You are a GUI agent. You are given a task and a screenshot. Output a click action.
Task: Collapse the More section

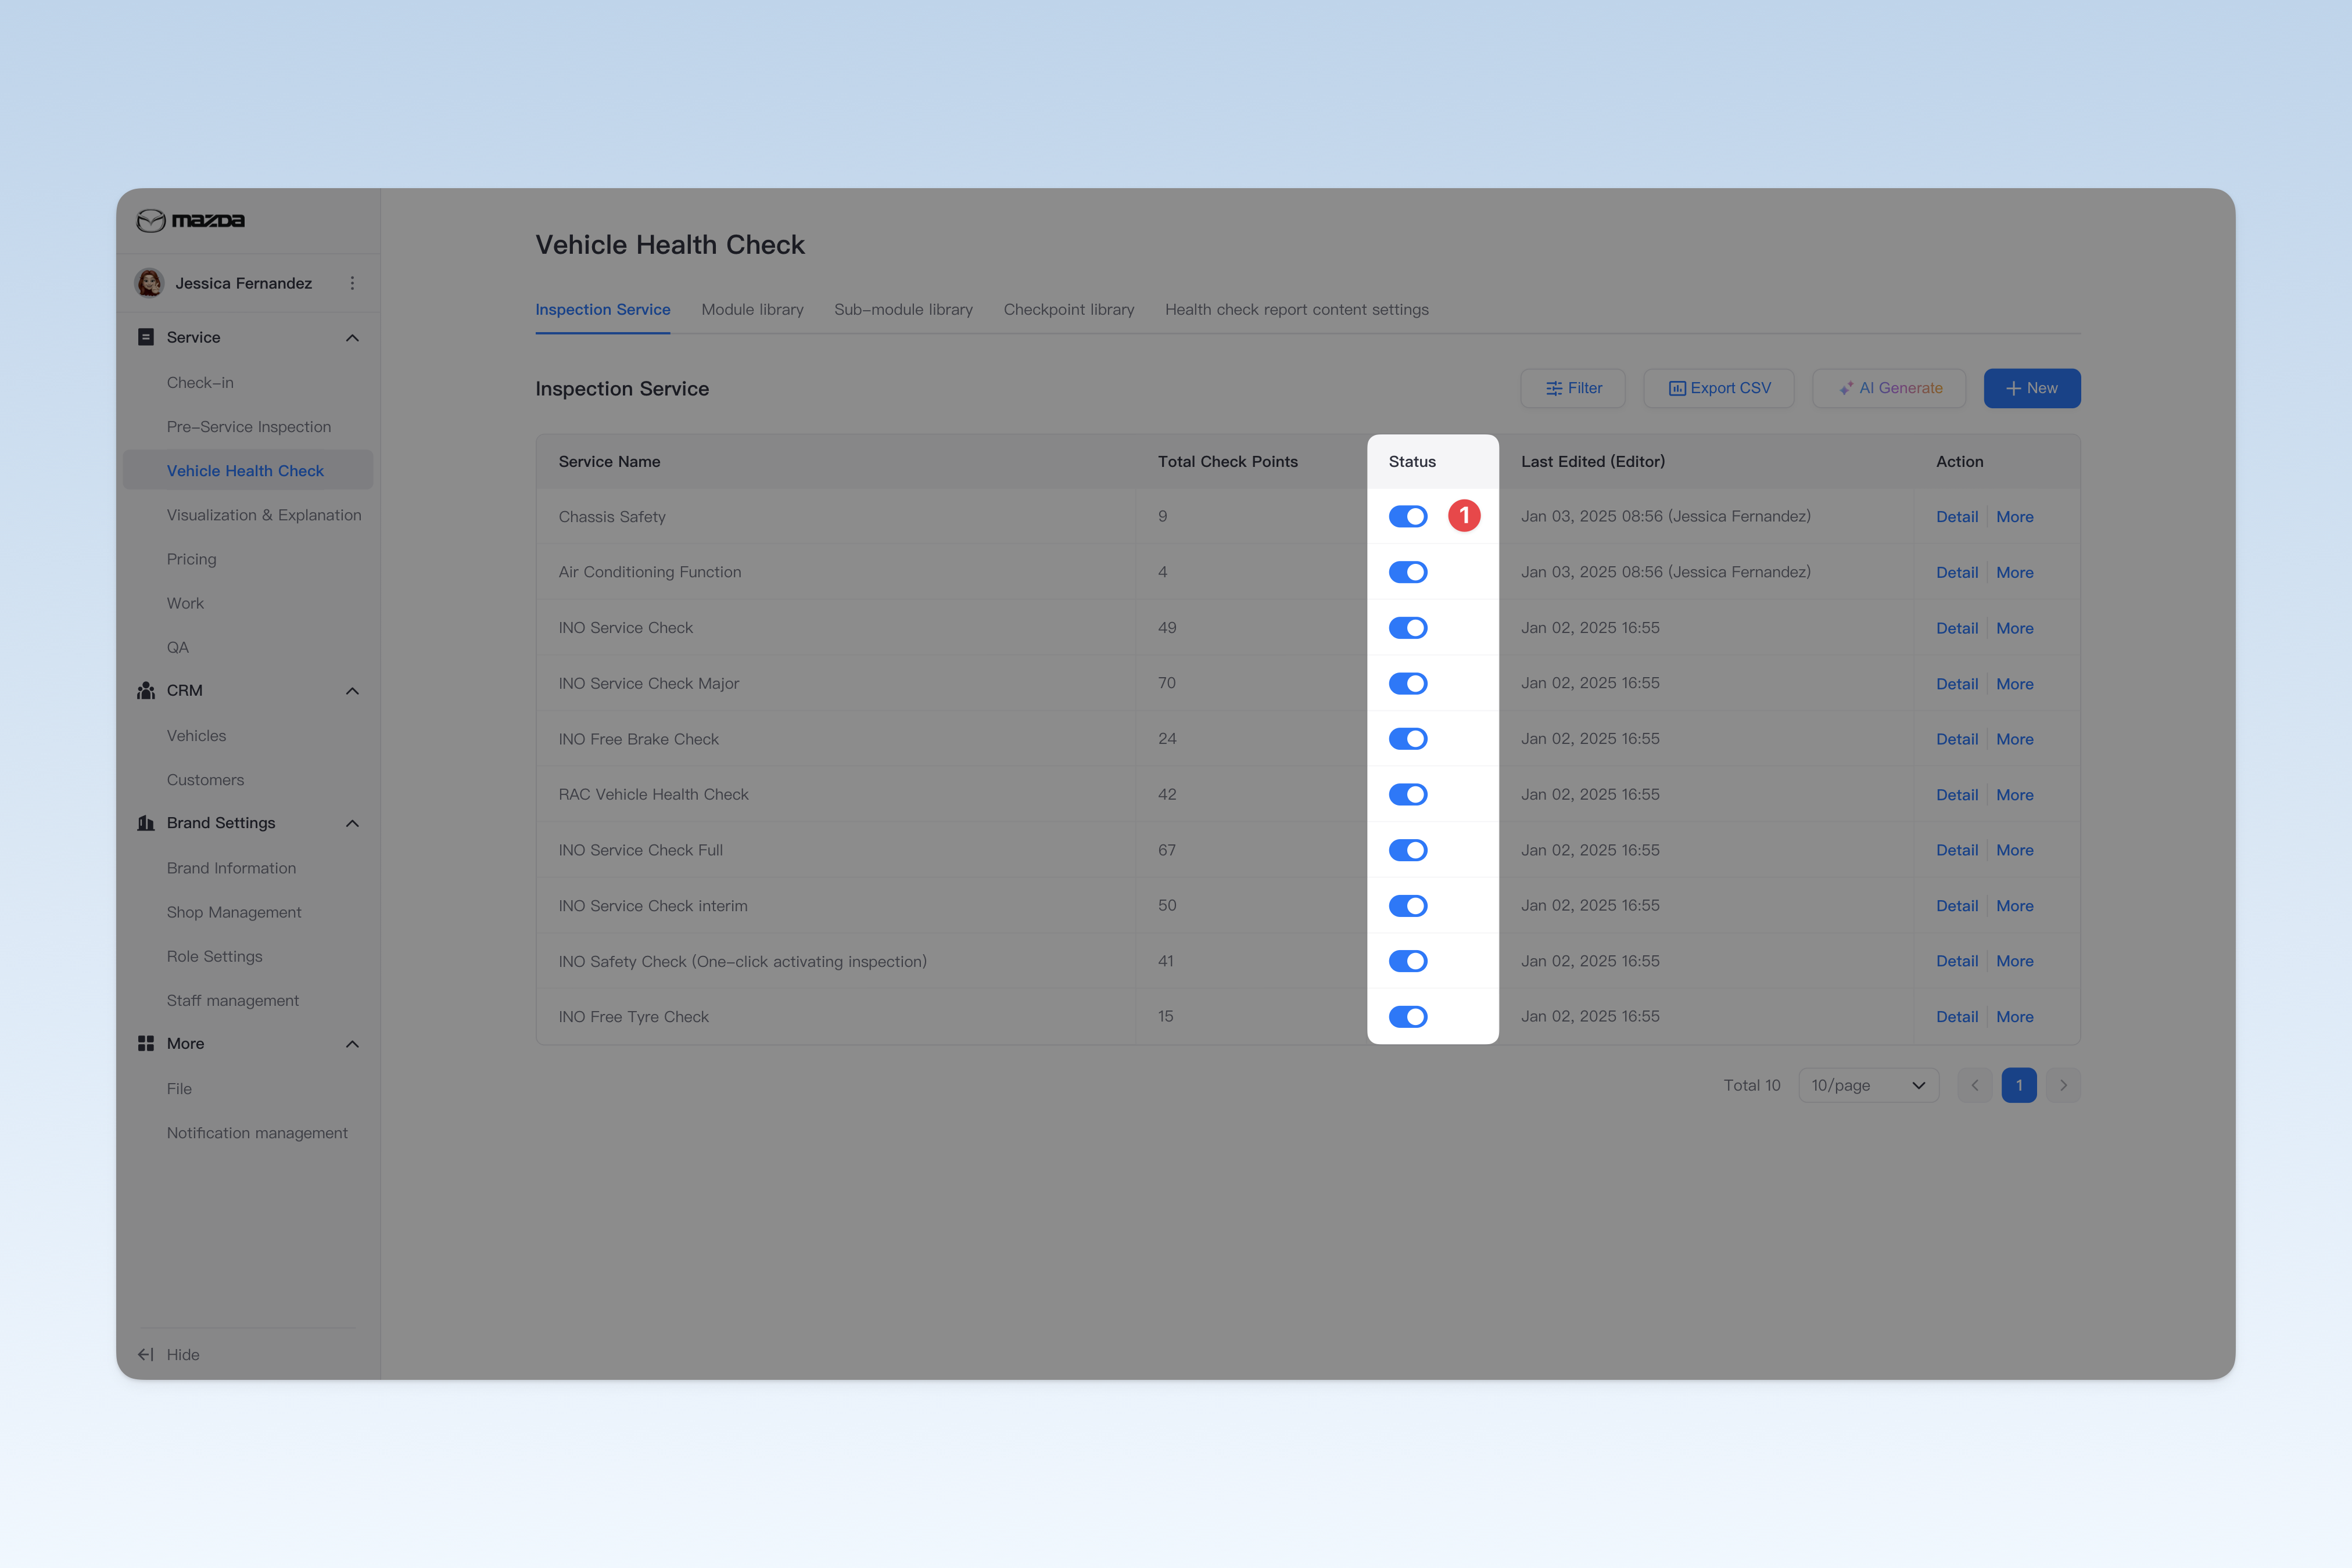pyautogui.click(x=352, y=1044)
